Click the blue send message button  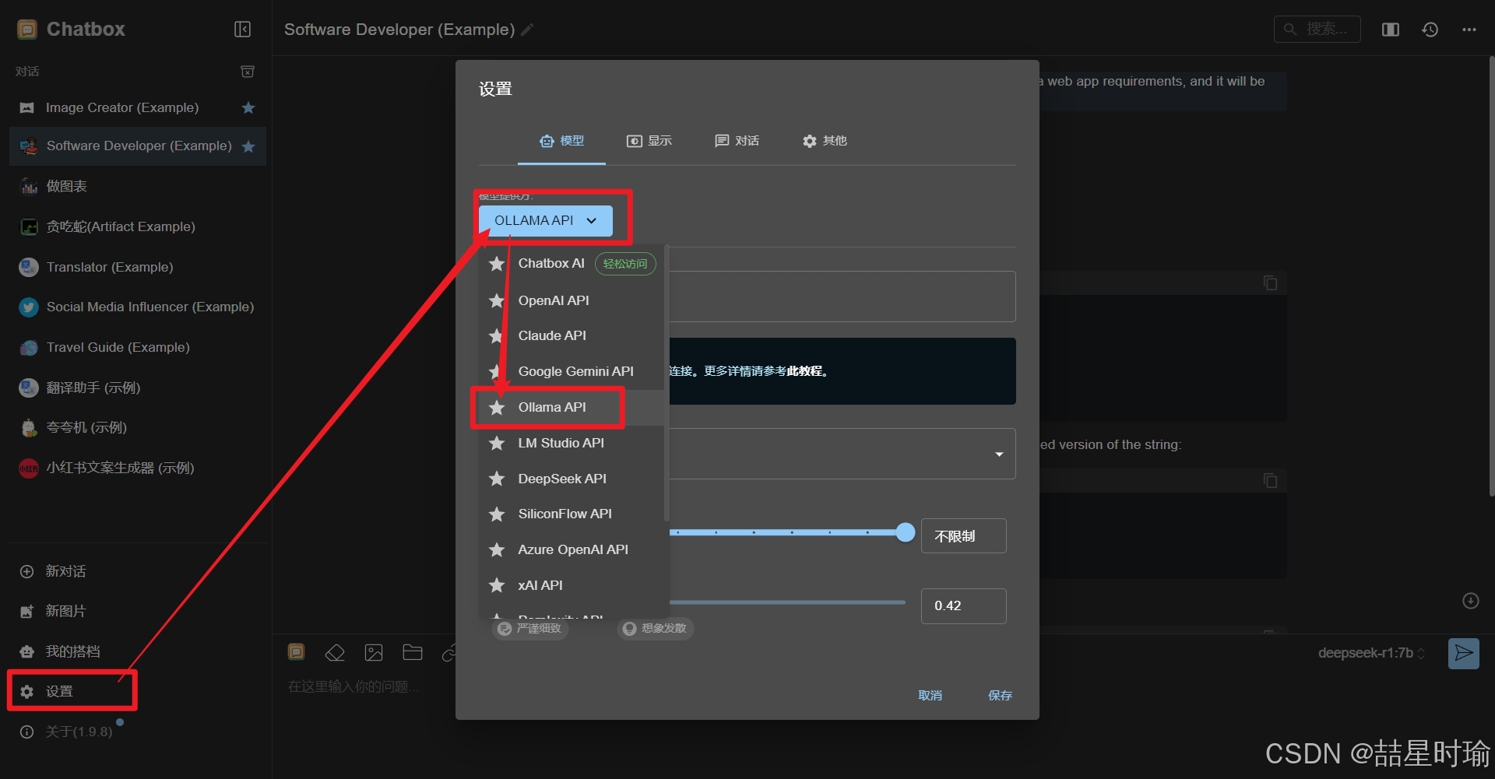1463,653
